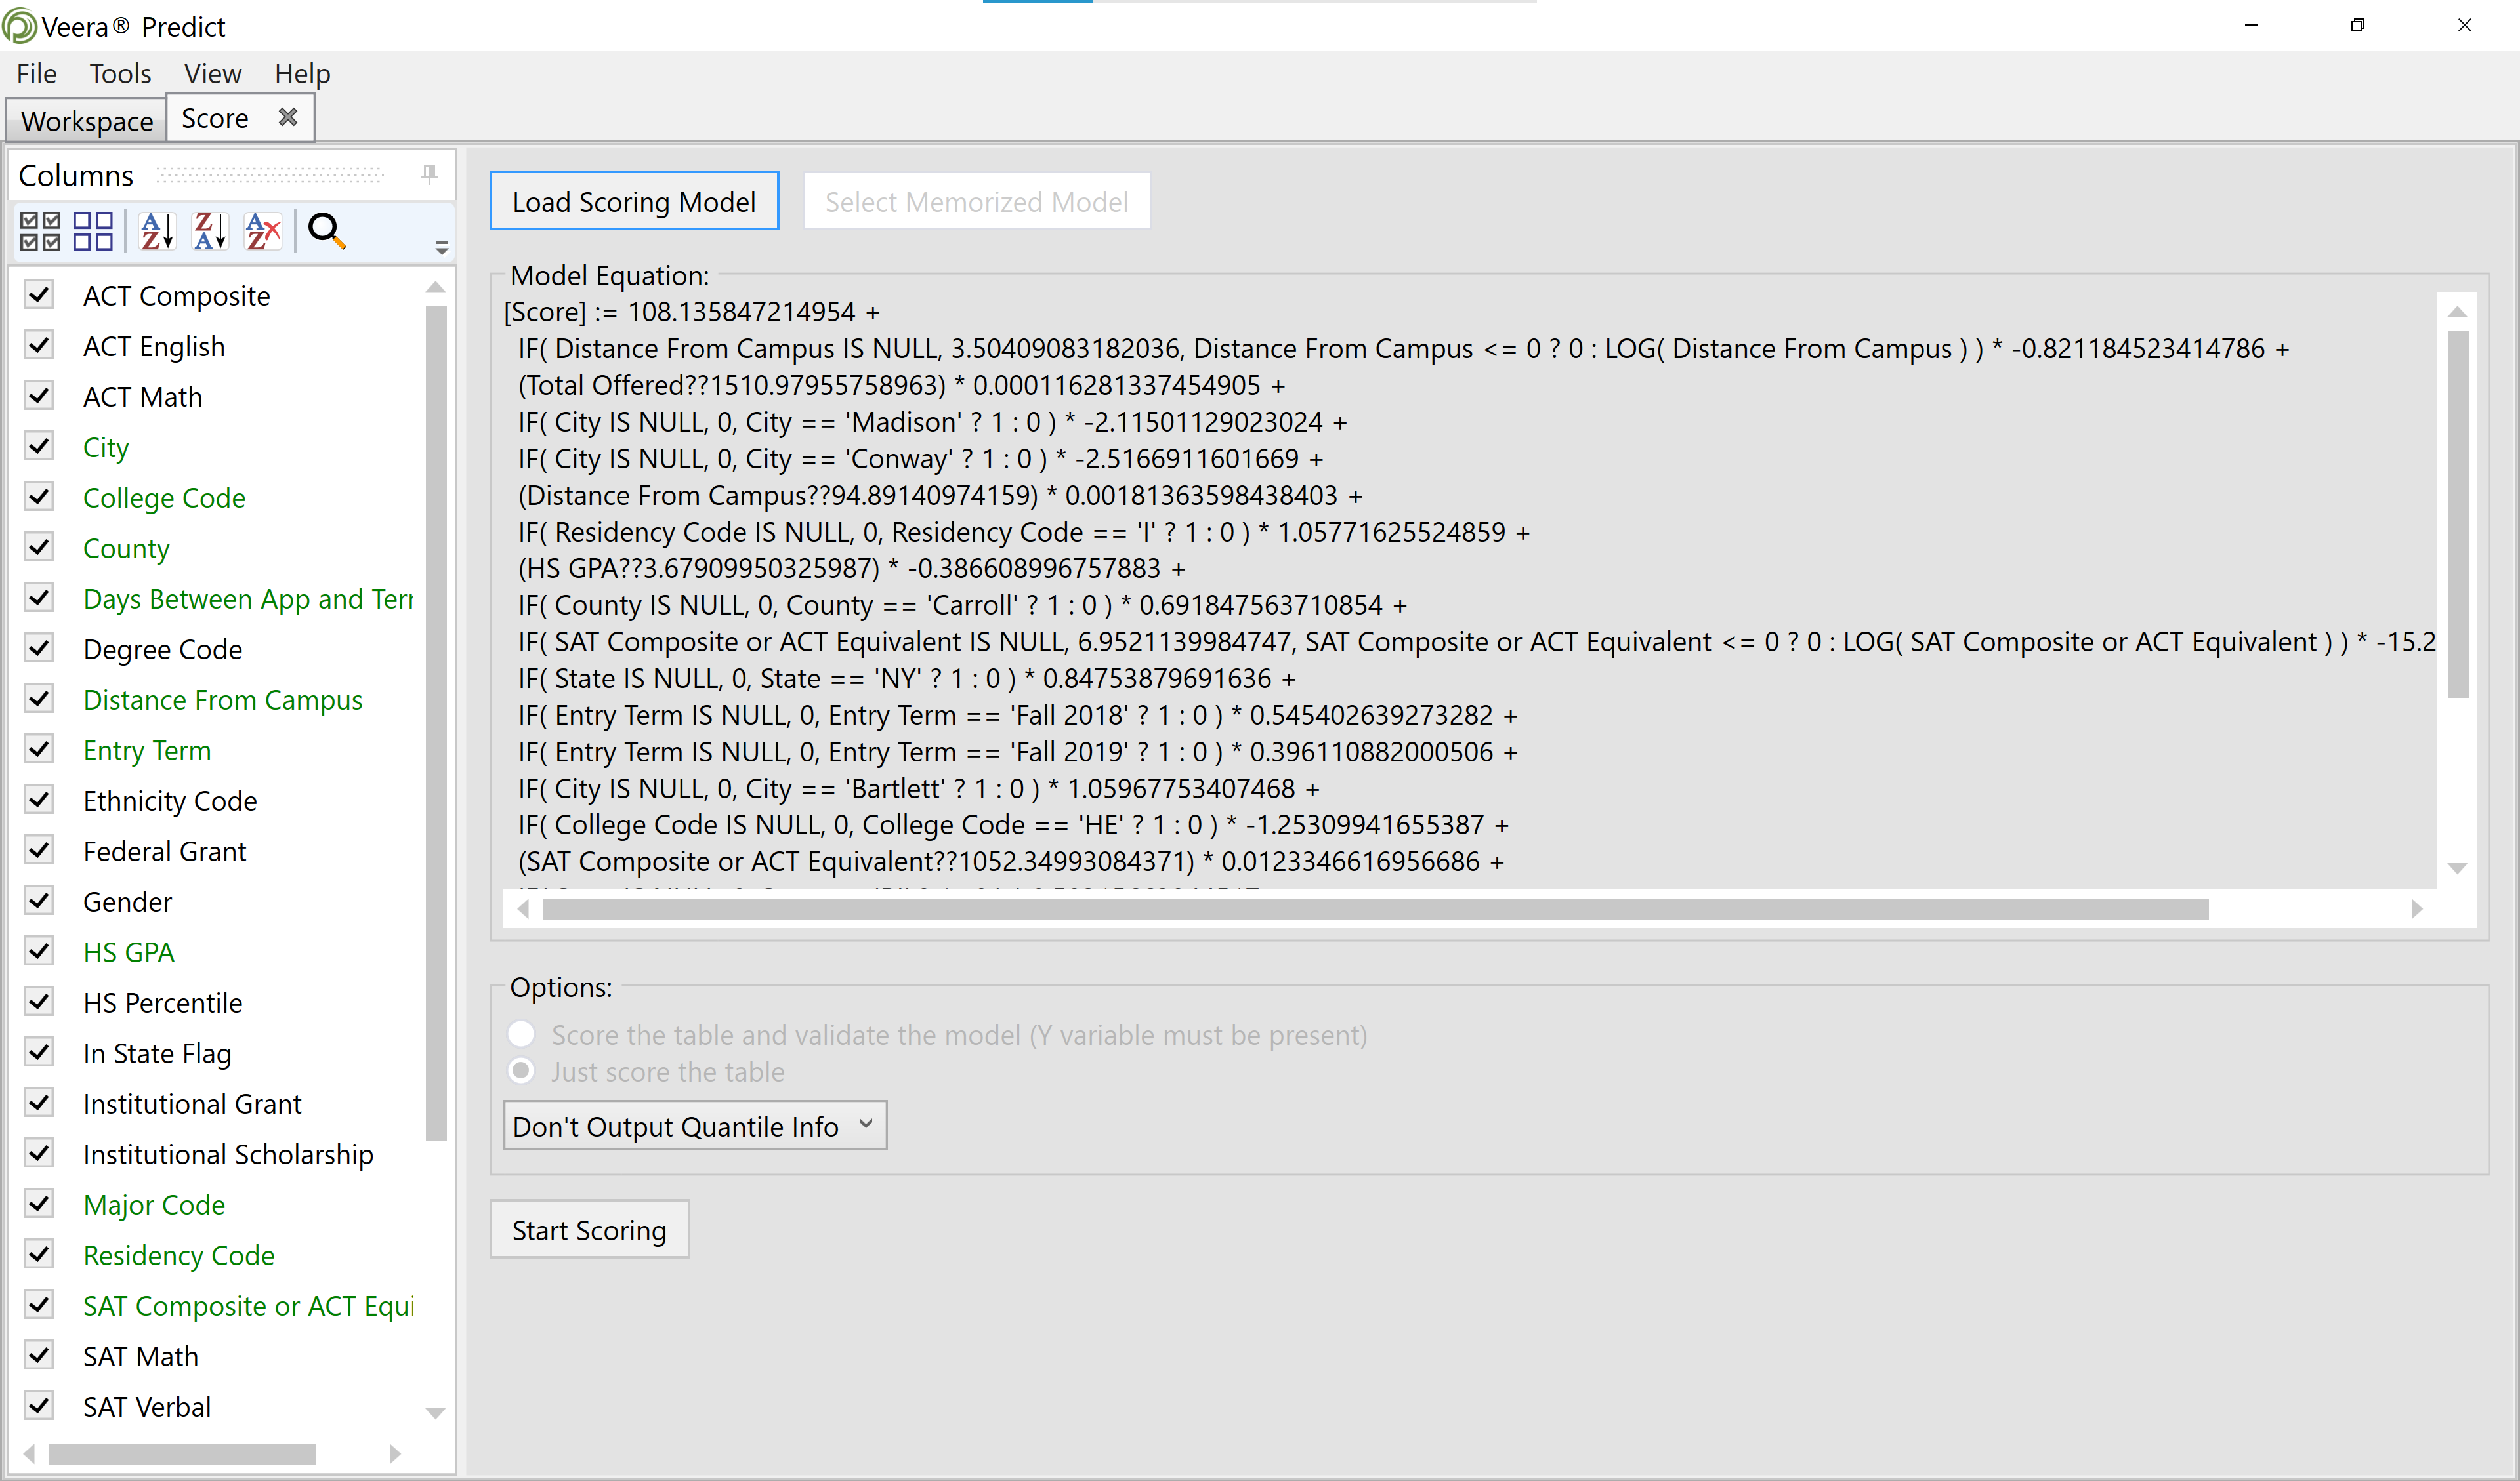
Task: Click the check all columns icon
Action: [x=40, y=231]
